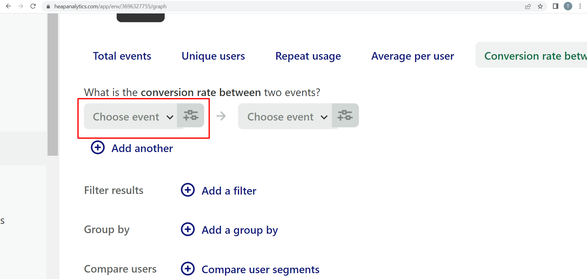Click the Add another link

tap(142, 148)
